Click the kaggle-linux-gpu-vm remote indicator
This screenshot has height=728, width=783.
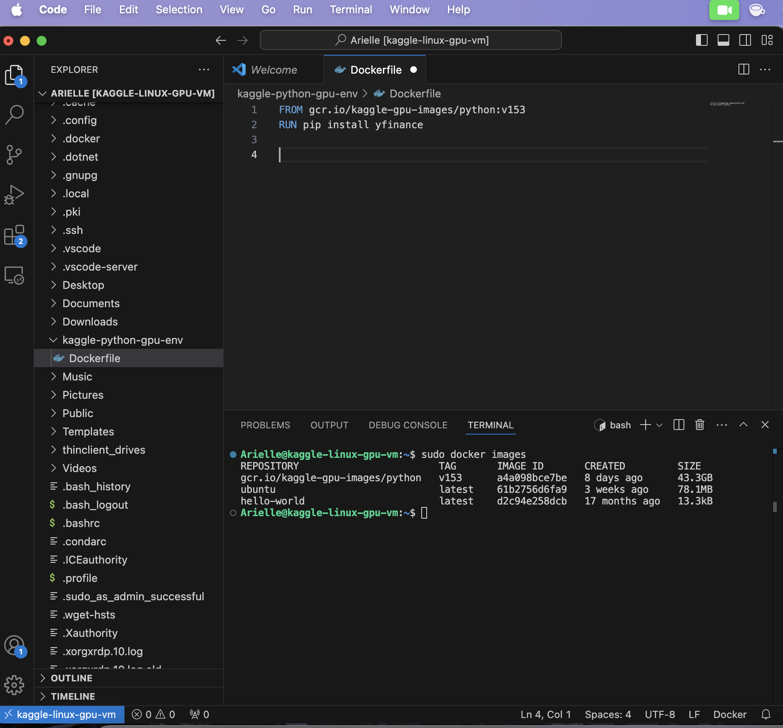[62, 715]
